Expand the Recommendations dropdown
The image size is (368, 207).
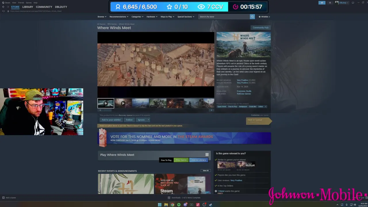coord(119,17)
